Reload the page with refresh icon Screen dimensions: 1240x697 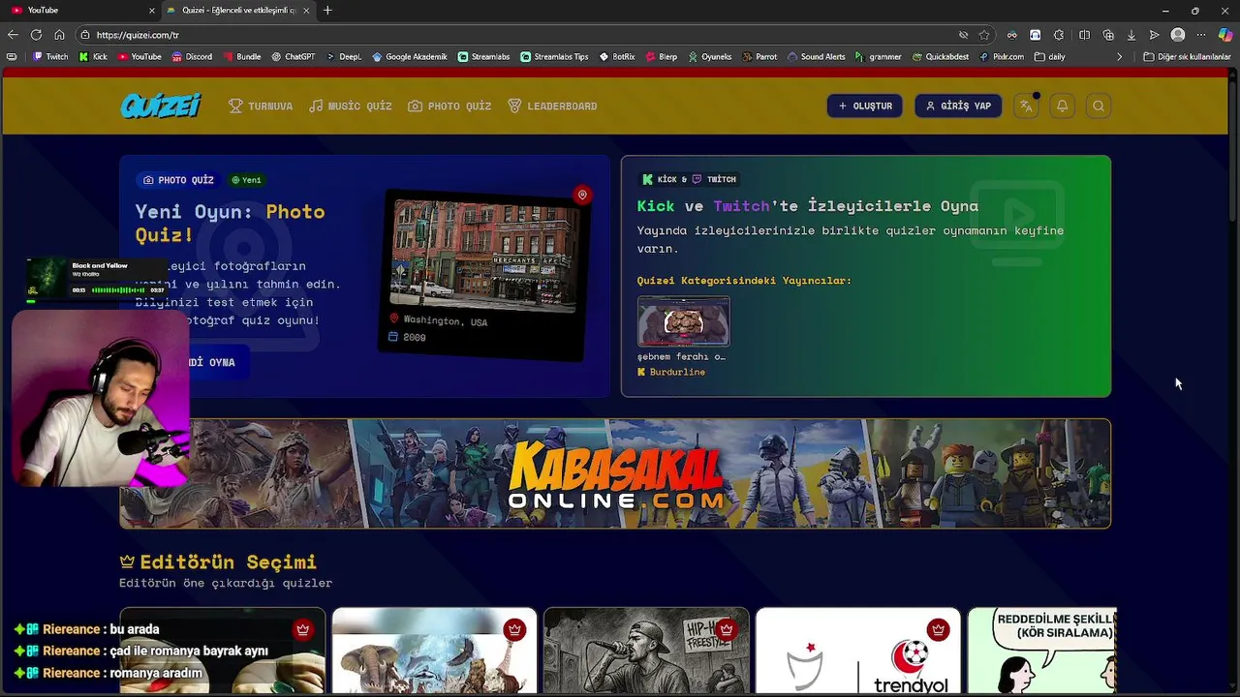tap(36, 35)
